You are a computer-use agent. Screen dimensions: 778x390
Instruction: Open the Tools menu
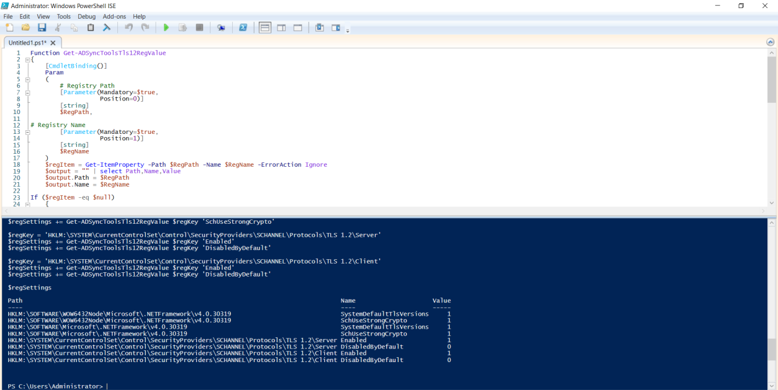pos(64,16)
